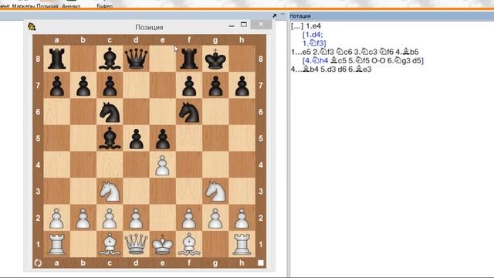Select the black knight on f6
494x278 pixels.
[x=189, y=111]
